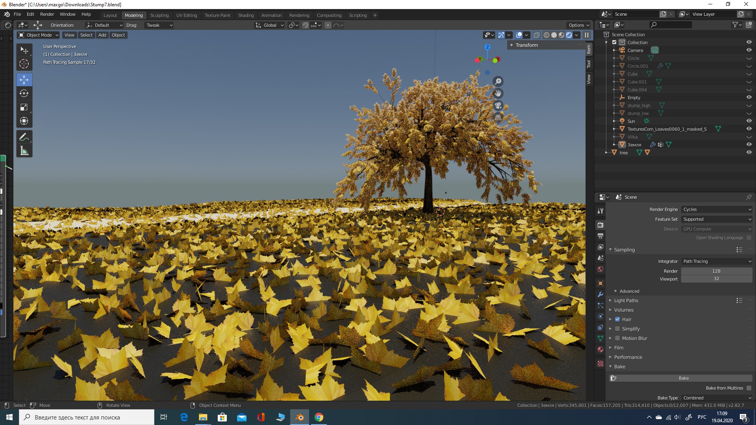
Task: Click the pan view hand icon
Action: pyautogui.click(x=498, y=93)
